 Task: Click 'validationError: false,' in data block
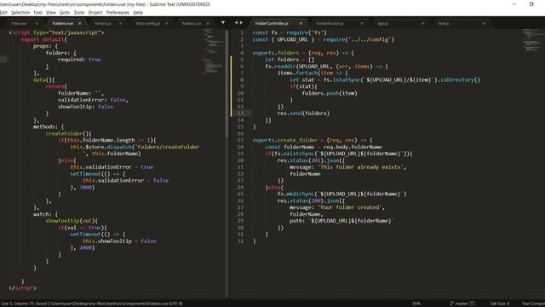(93, 100)
